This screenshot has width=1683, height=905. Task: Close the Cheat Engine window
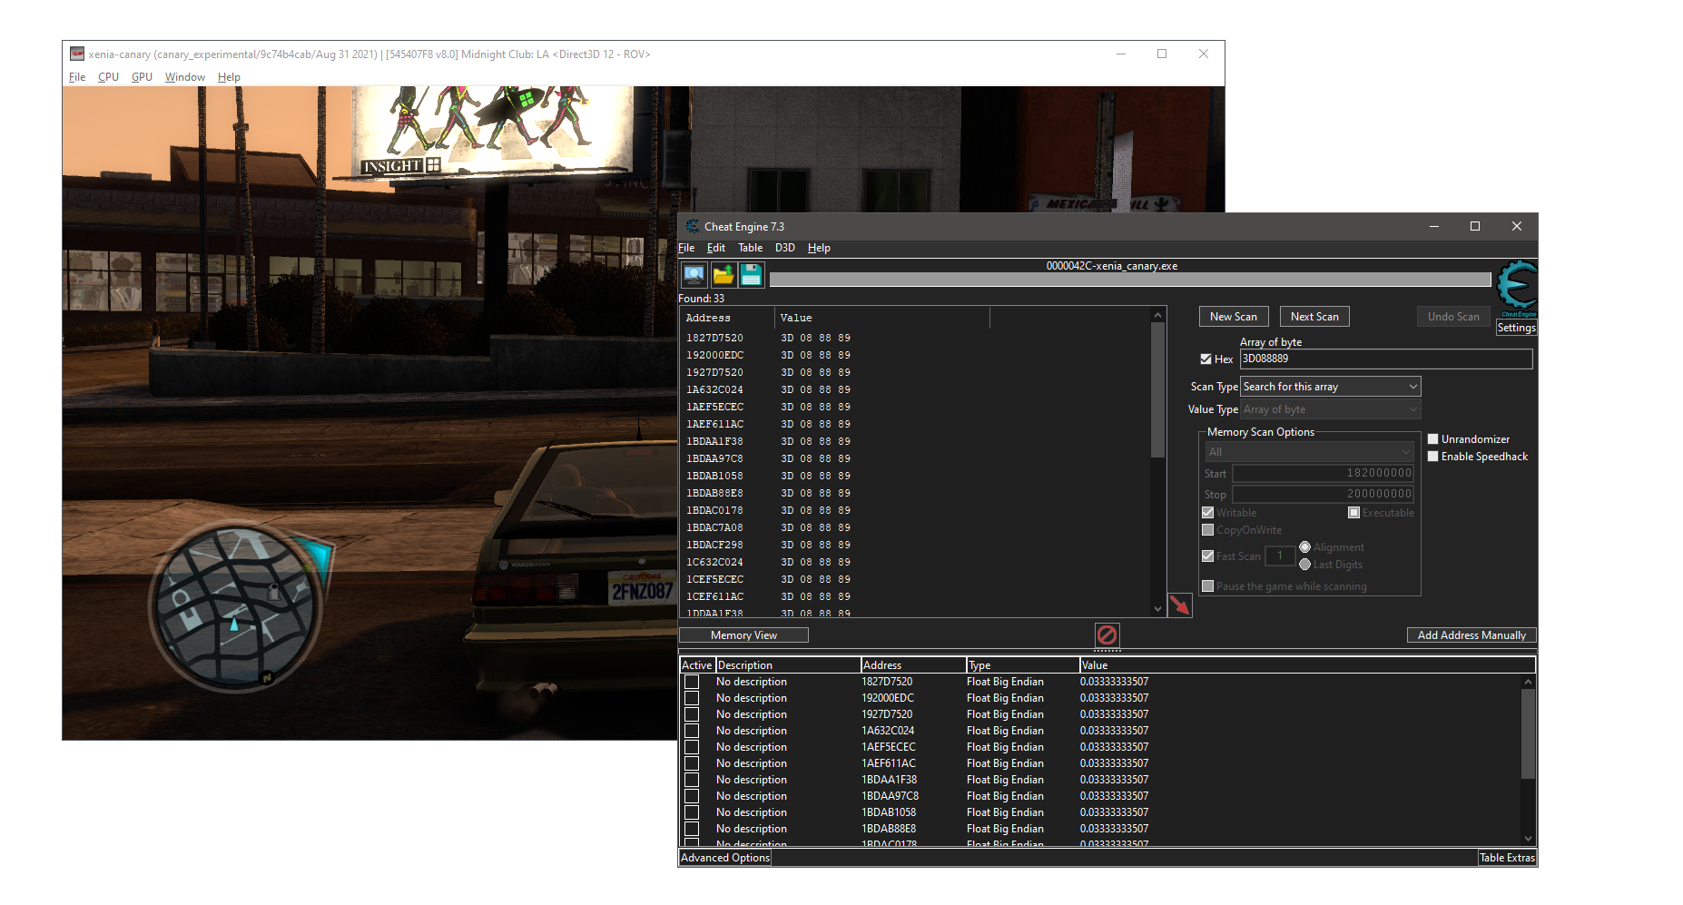pyautogui.click(x=1517, y=226)
